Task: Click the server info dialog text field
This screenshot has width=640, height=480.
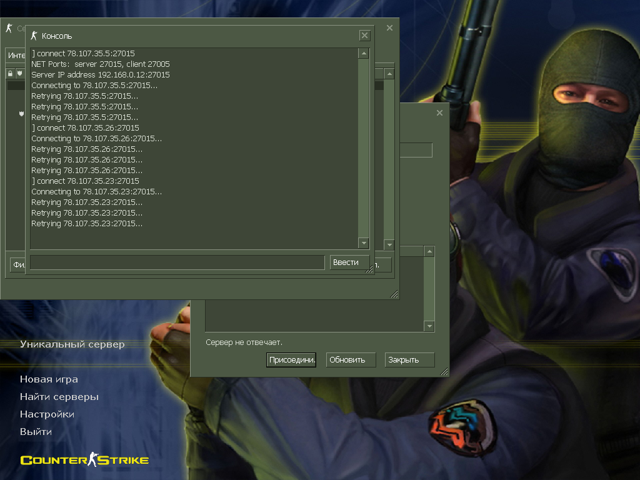Action: click(416, 150)
